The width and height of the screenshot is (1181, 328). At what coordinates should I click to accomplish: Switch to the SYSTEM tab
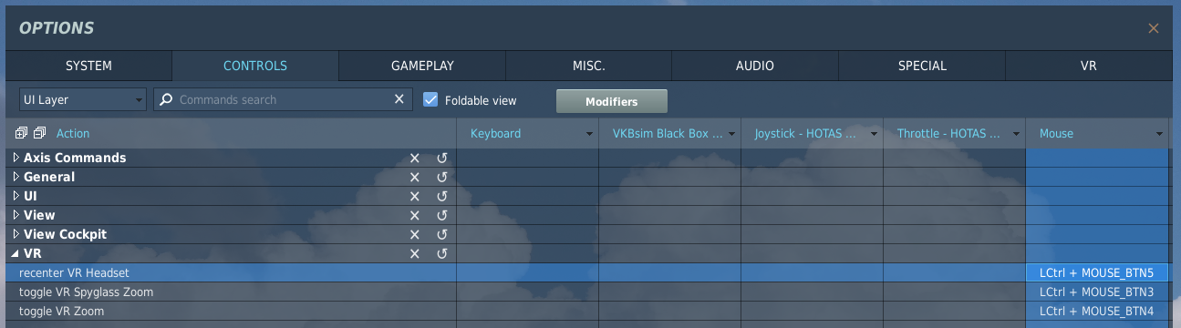pyautogui.click(x=88, y=66)
